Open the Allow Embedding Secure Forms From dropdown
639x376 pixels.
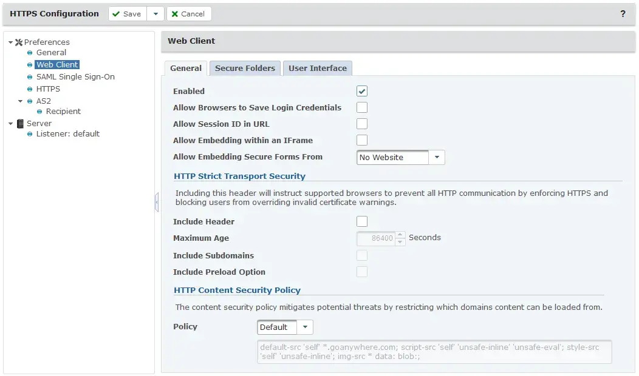436,156
